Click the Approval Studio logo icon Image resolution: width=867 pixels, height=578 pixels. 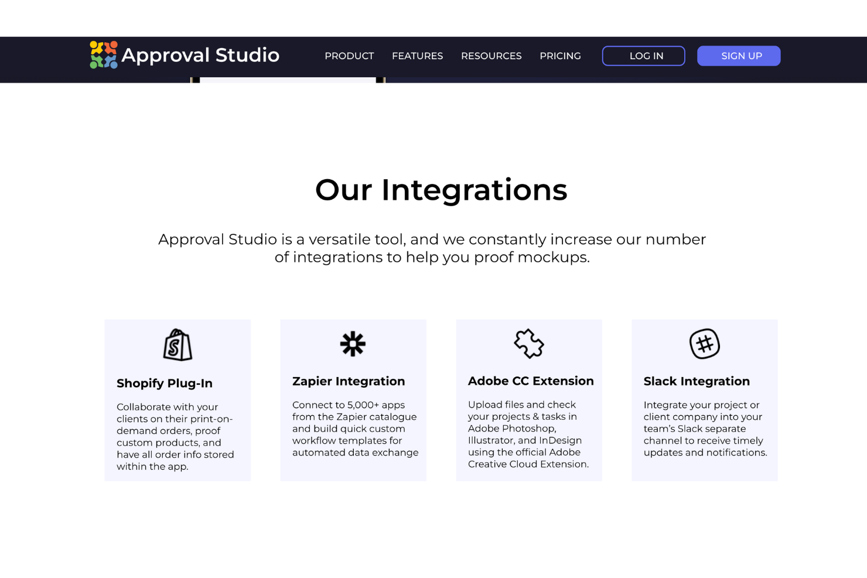(104, 54)
